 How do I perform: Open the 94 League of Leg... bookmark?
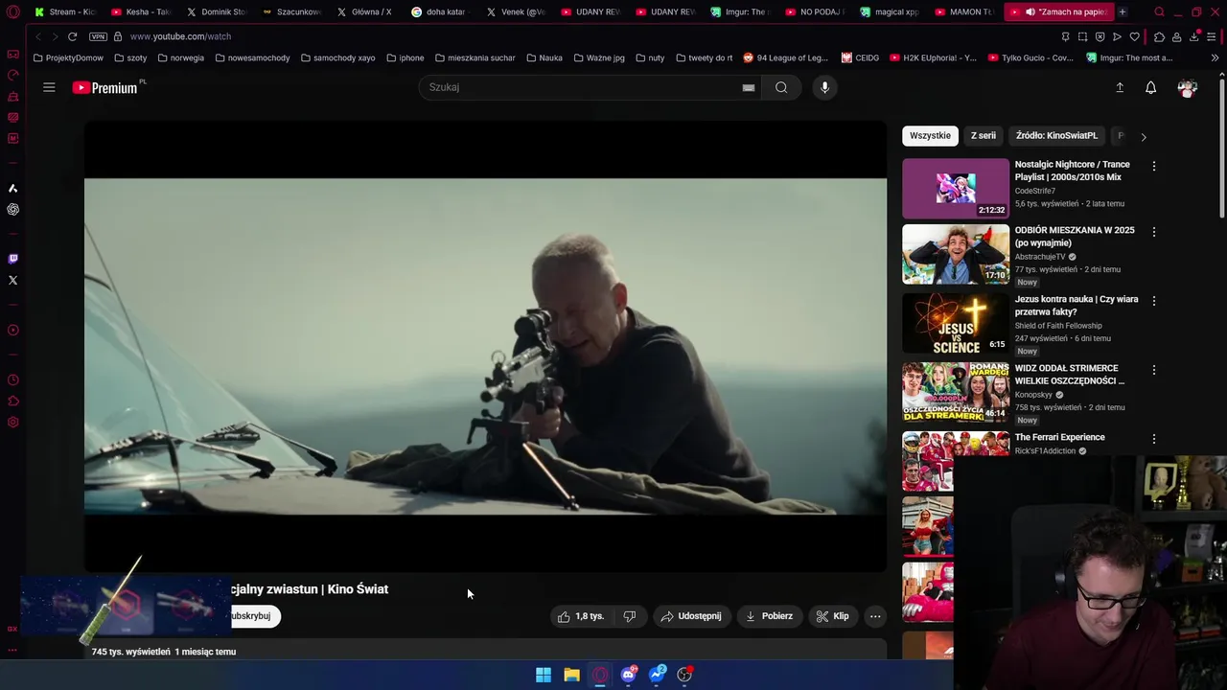click(785, 57)
